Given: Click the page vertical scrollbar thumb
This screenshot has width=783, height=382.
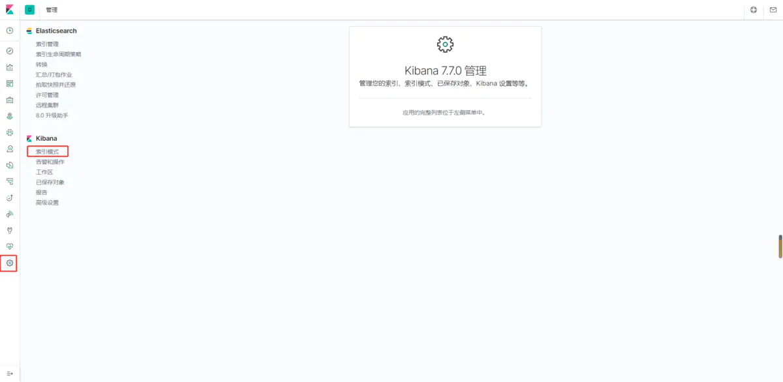Looking at the screenshot, I should click(x=780, y=246).
